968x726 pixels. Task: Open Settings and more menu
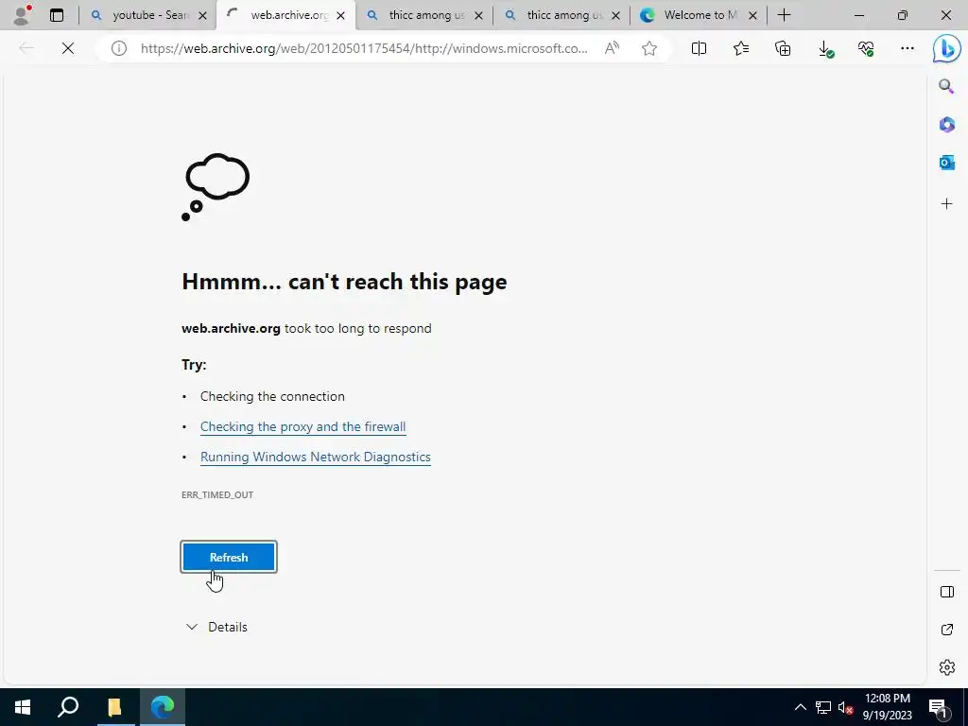[x=907, y=48]
